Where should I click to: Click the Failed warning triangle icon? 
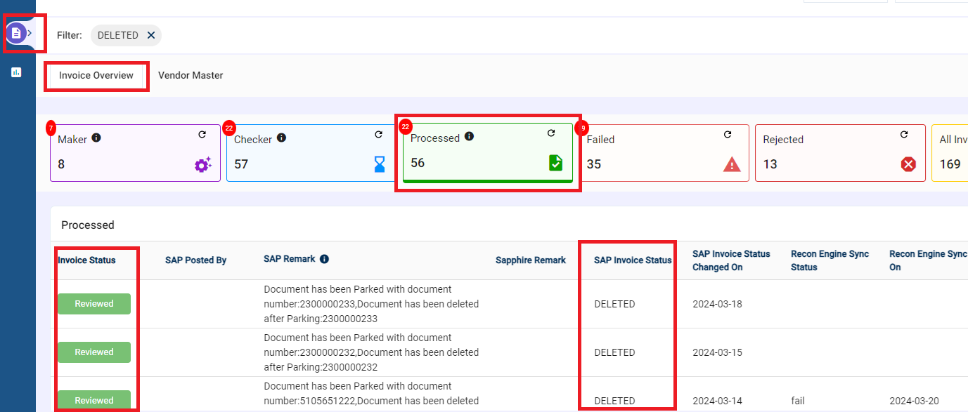(732, 165)
